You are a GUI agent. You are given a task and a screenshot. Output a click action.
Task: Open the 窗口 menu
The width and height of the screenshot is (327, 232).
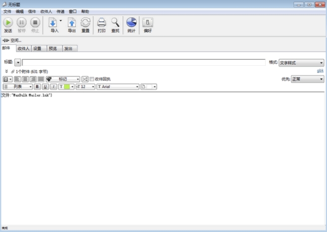coord(73,12)
